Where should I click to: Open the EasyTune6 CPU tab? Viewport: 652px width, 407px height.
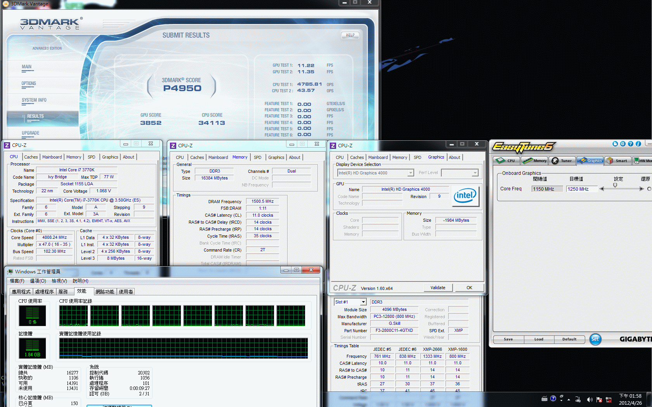coord(506,160)
